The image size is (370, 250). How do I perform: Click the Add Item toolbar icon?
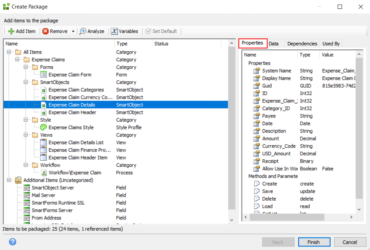11,31
